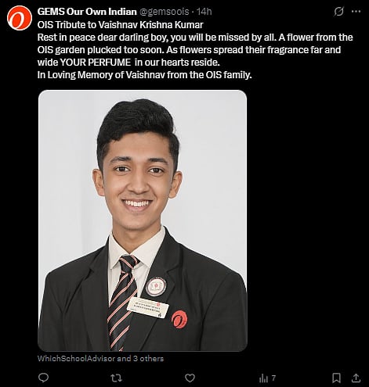Click the 7 views count
Viewport: 369px width, 387px height.
coord(273,378)
